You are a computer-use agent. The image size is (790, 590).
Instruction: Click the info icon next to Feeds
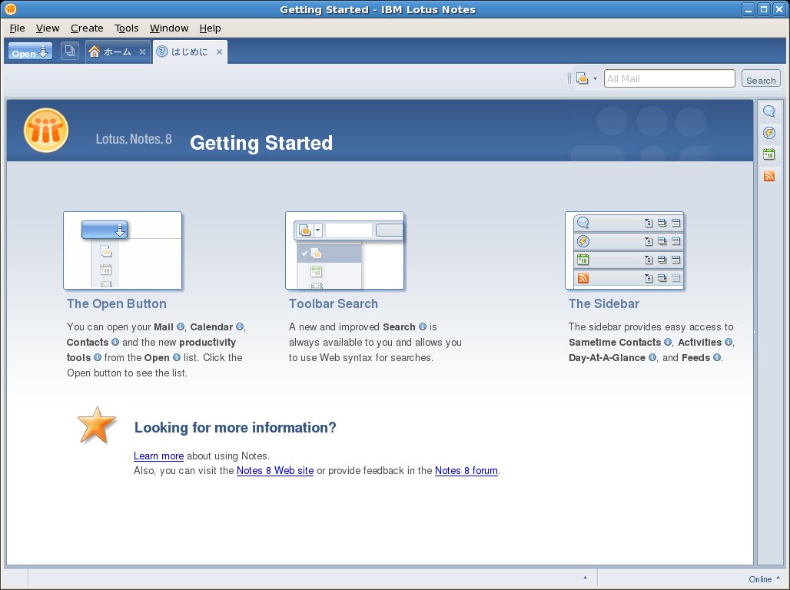pos(716,357)
